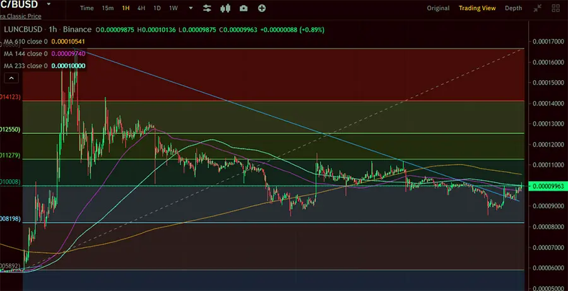
Task: Click the 0.00011000 price axis label
Action: point(548,165)
